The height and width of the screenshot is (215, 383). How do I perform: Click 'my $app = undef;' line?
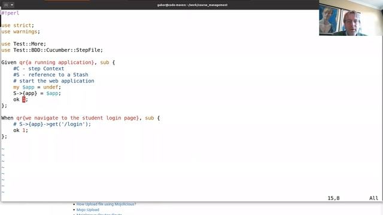pyautogui.click(x=37, y=87)
